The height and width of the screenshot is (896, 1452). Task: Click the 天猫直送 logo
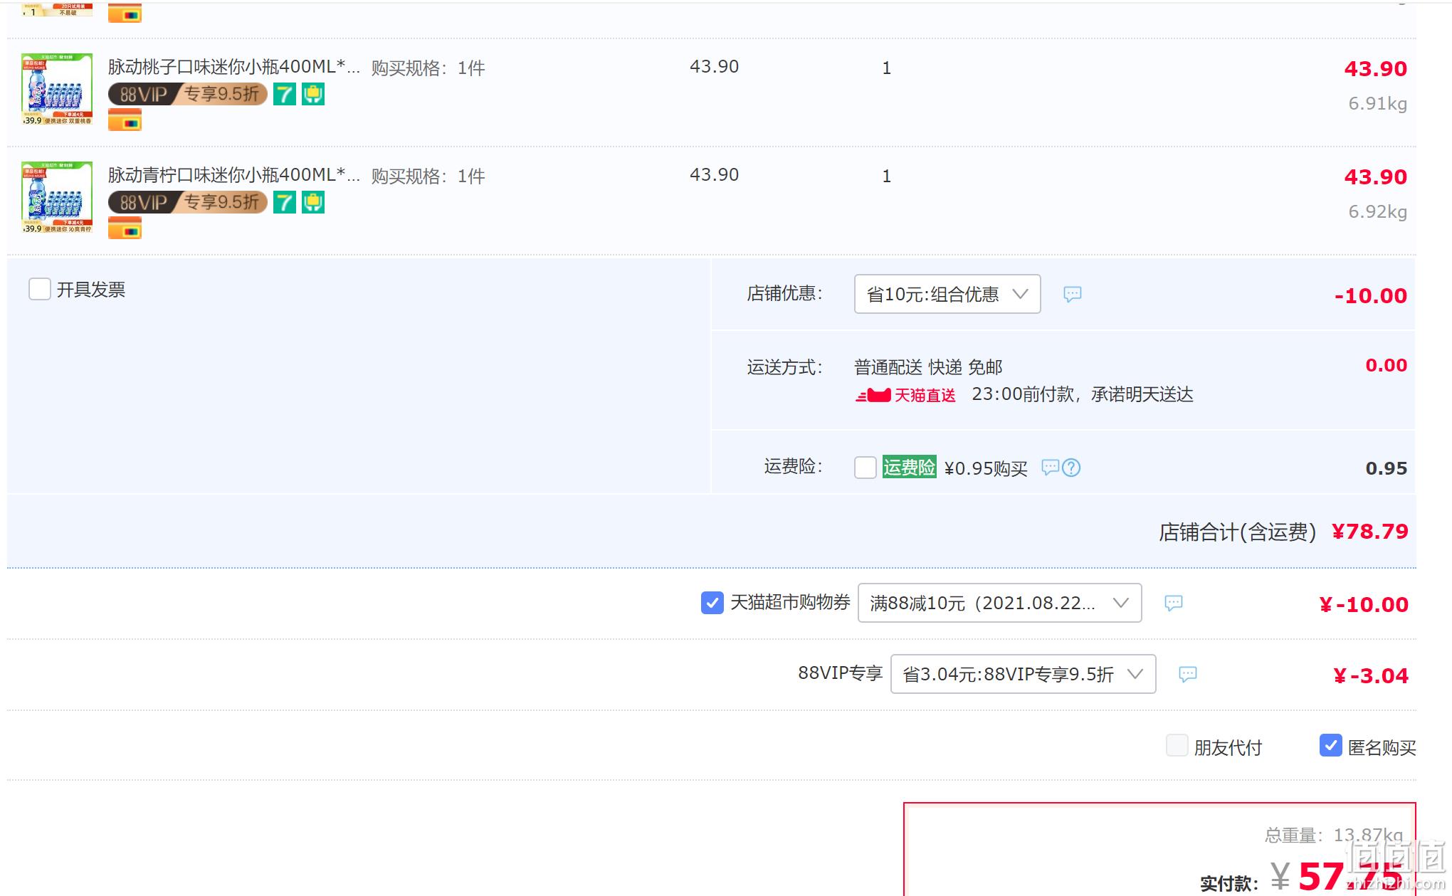pyautogui.click(x=905, y=395)
